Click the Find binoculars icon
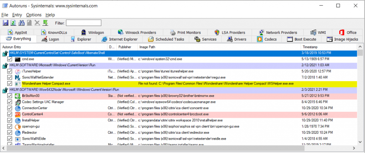Image resolution: width=365 pixels, height=153 pixels. click(21, 22)
